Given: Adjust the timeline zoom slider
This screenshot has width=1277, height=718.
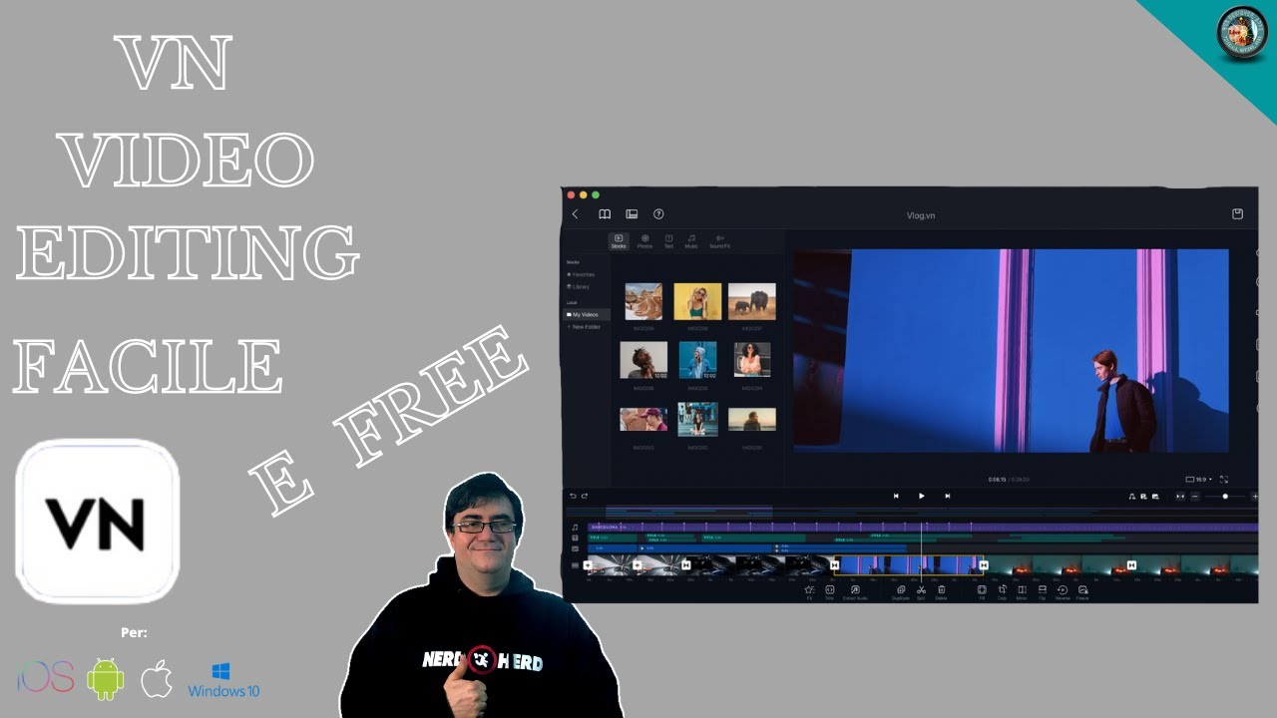Looking at the screenshot, I should coord(1225,497).
